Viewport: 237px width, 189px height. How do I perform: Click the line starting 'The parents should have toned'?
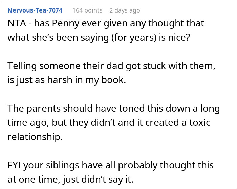tap(113, 109)
